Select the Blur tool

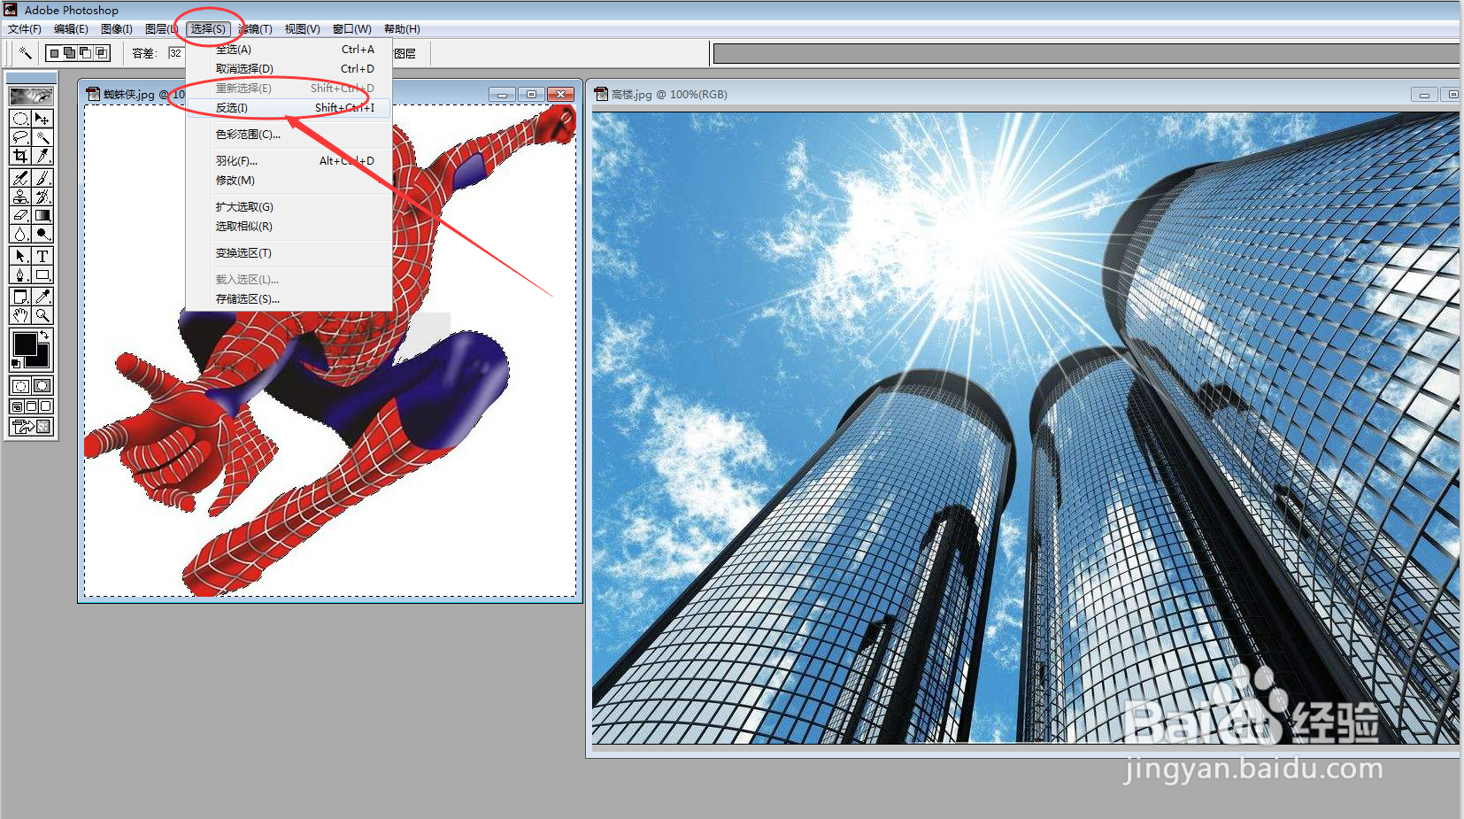point(20,234)
